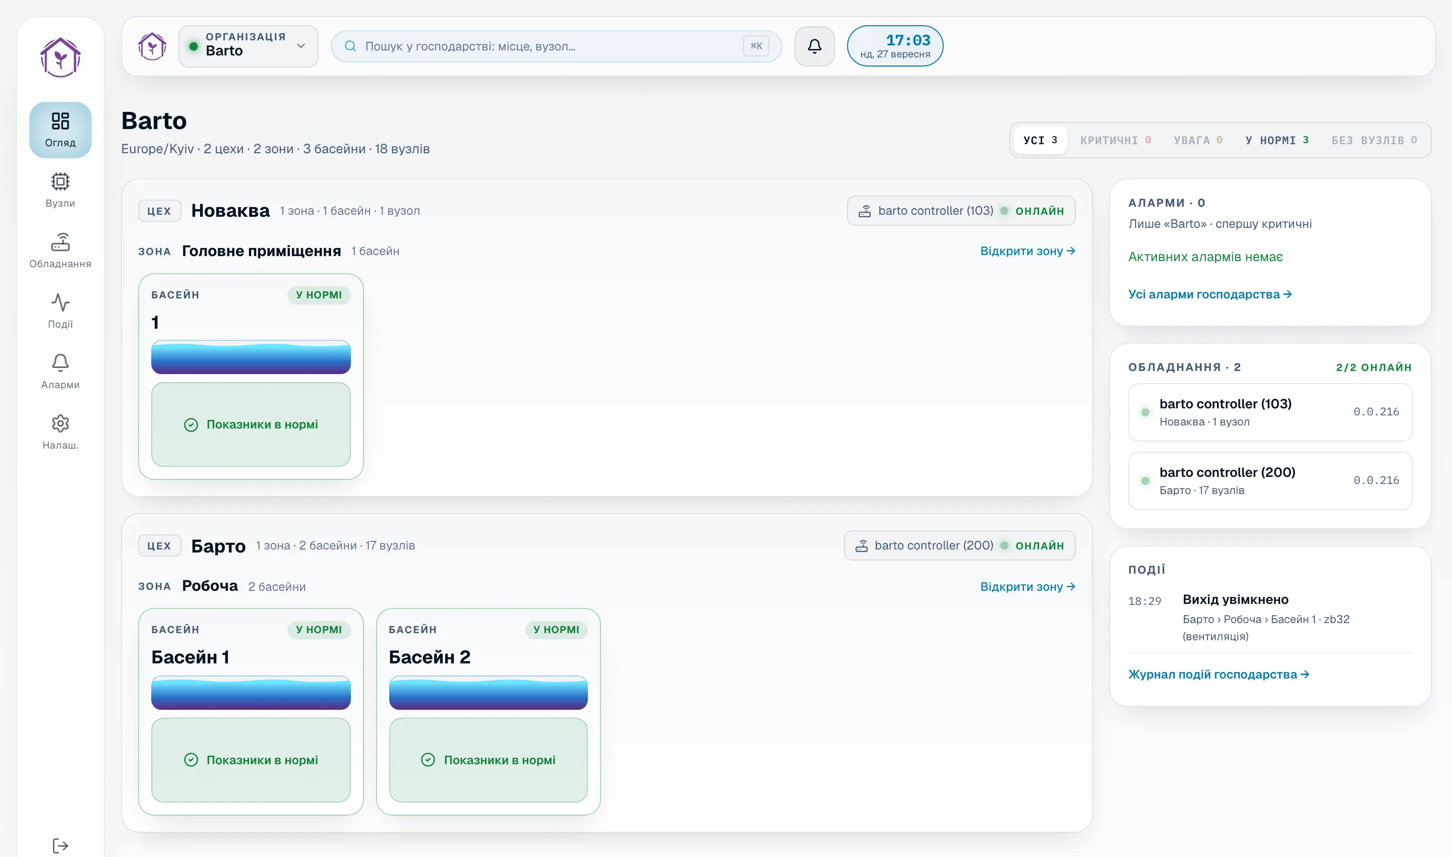Filter by УВАГА 0

(1198, 140)
